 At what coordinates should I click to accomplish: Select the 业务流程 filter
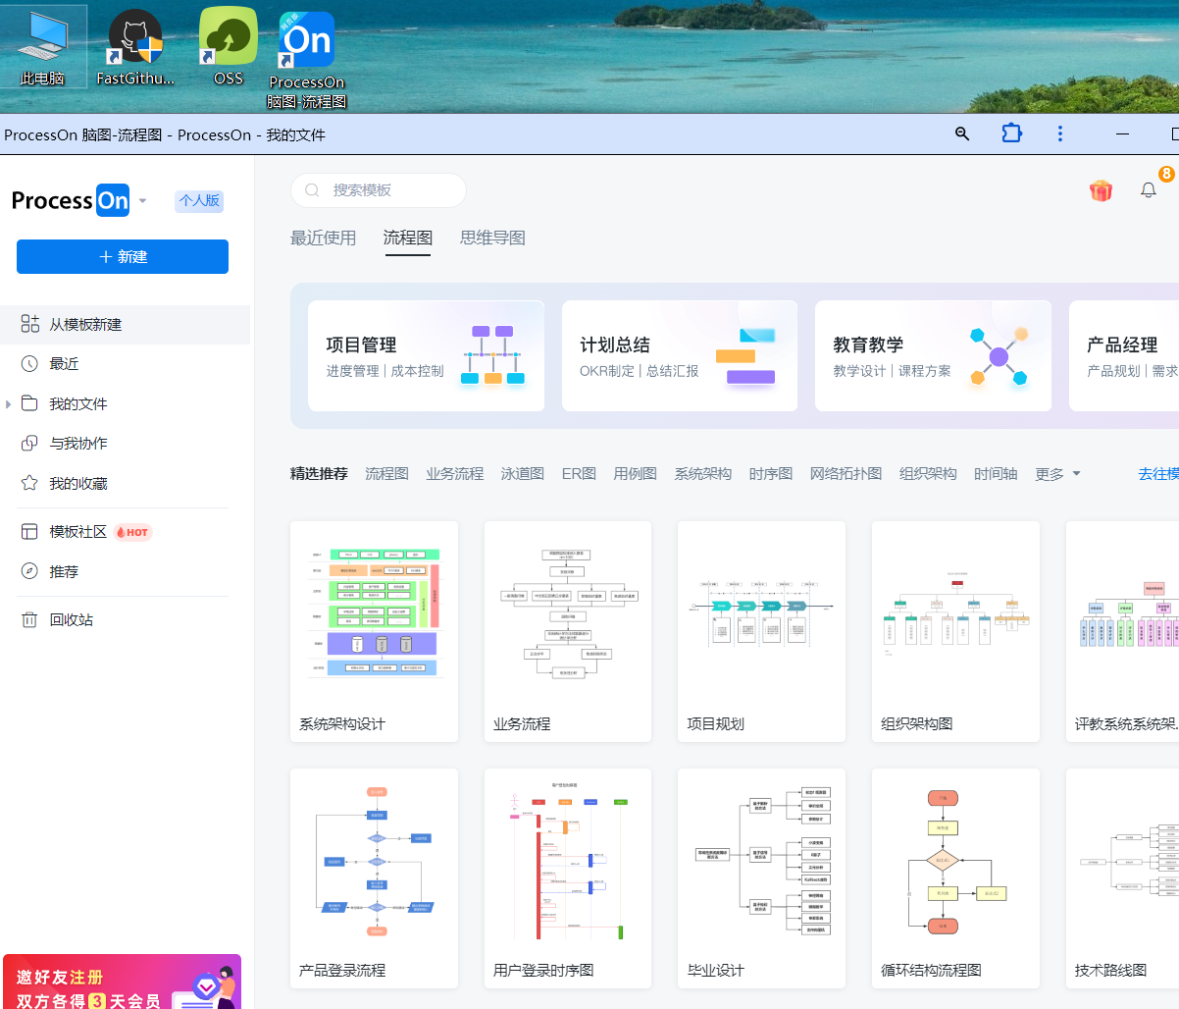454,474
